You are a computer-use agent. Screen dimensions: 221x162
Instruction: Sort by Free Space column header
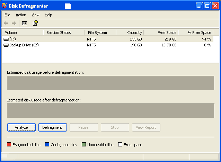(161, 33)
